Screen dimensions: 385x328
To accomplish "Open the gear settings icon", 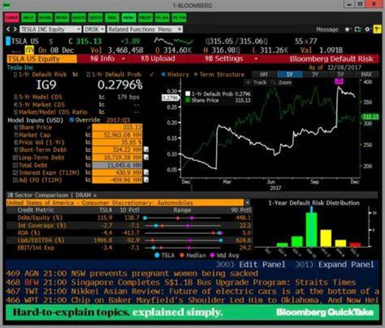I will tap(367, 29).
